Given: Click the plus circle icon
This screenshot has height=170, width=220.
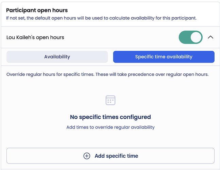Looking at the screenshot, I should [87, 156].
